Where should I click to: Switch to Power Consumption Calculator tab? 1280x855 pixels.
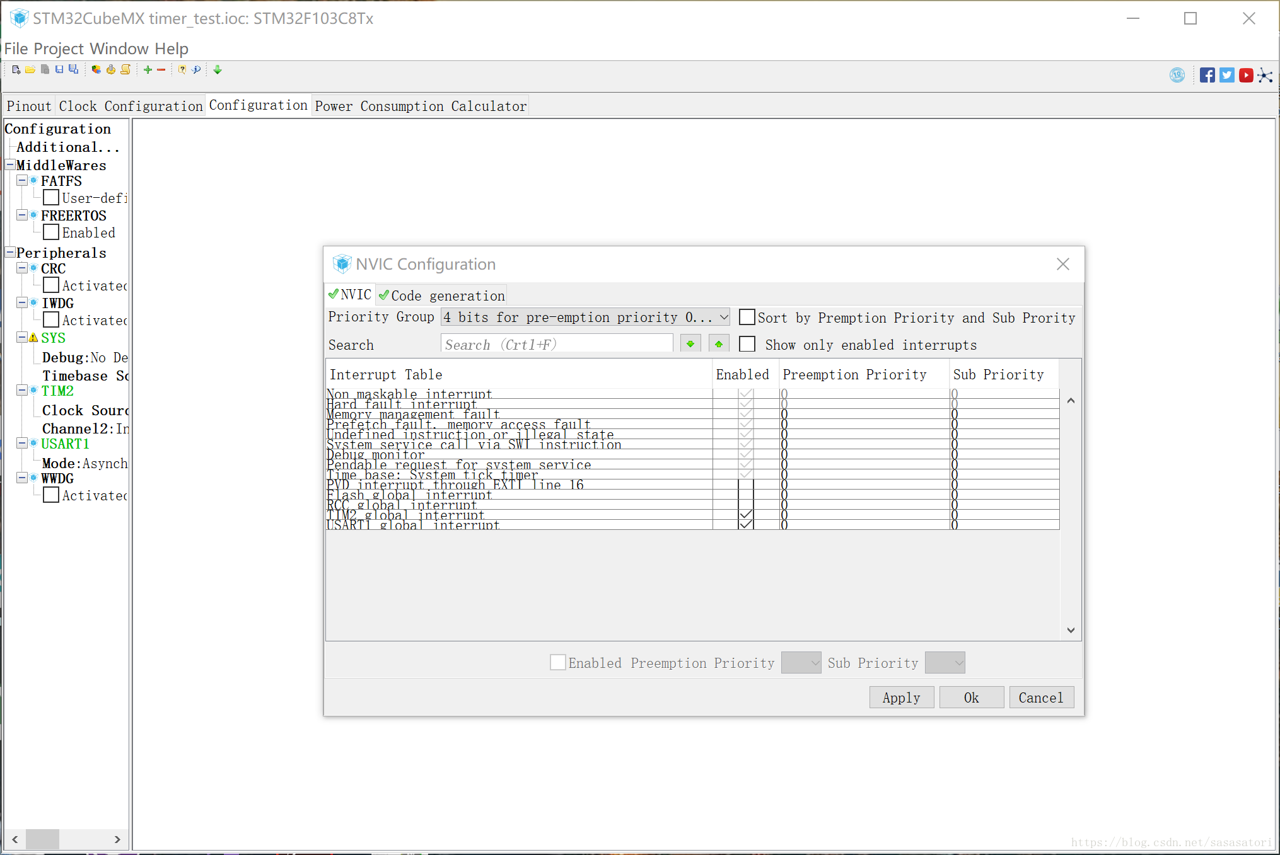(421, 106)
